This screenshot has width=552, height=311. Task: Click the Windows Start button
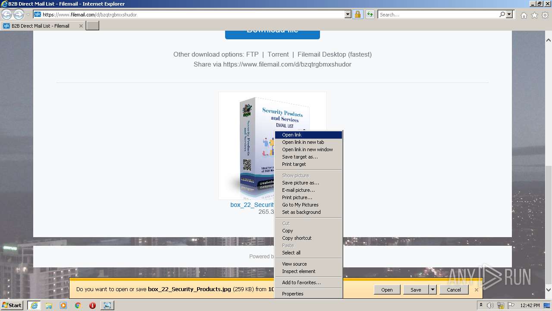pos(12,305)
